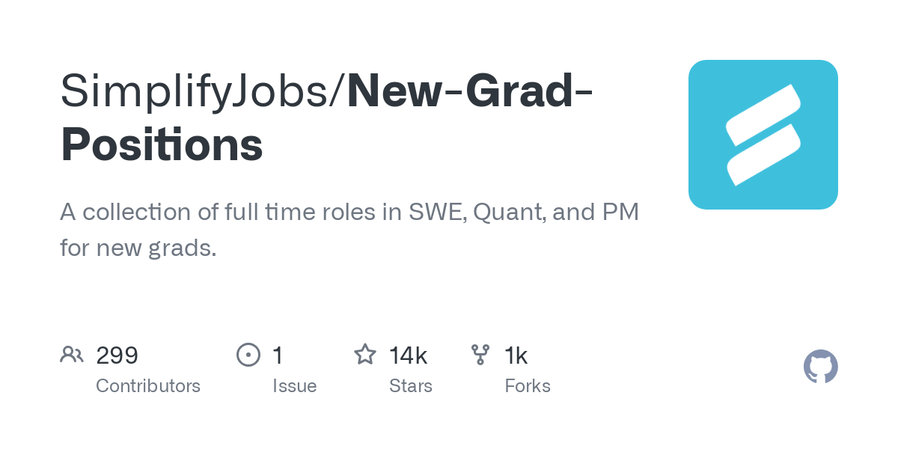Image resolution: width=898 pixels, height=449 pixels.
Task: Click the 14k stars count
Action: tap(408, 355)
